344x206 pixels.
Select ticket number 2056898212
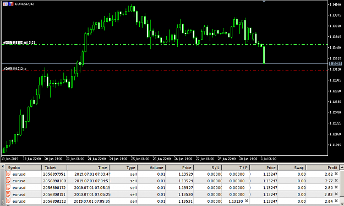(54, 201)
